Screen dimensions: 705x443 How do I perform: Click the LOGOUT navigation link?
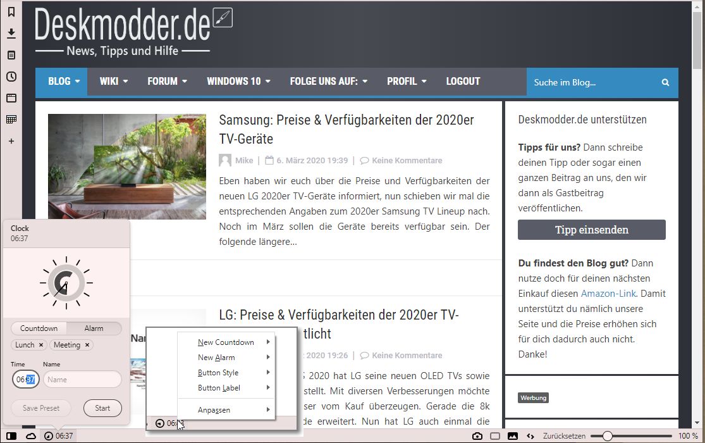coord(463,82)
